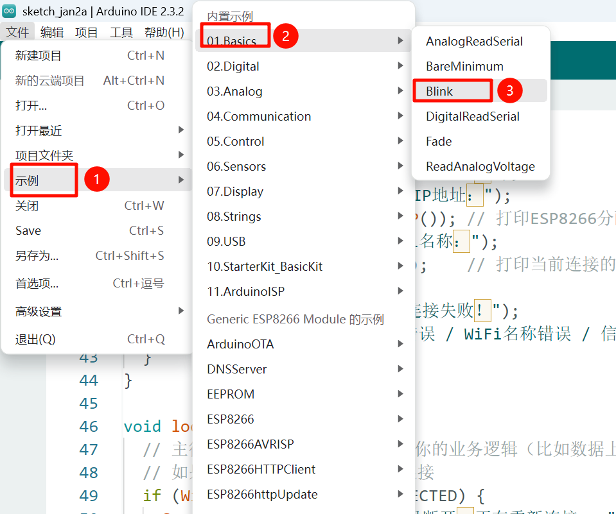Image resolution: width=616 pixels, height=514 pixels.
Task: Choose 新建项目 from the file menu
Action: coord(97,55)
